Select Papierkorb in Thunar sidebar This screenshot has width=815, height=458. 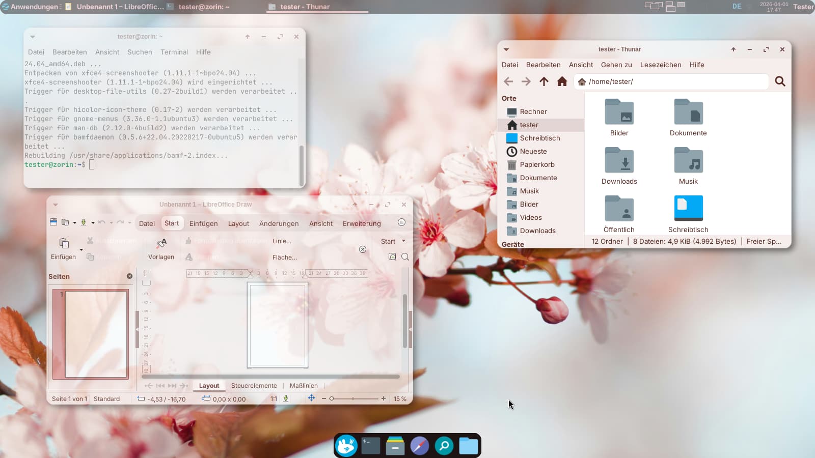point(537,164)
